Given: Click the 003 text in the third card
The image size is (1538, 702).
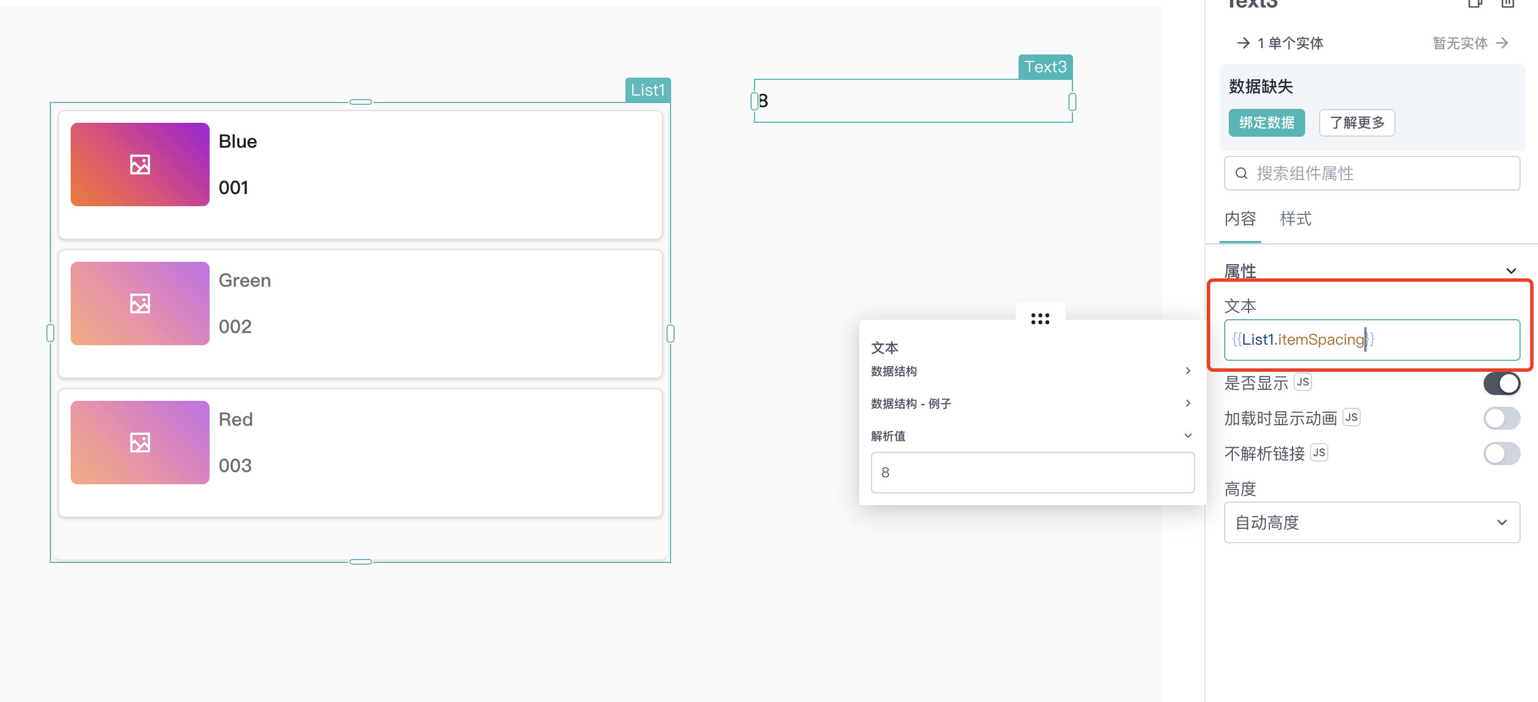Looking at the screenshot, I should pyautogui.click(x=235, y=466).
